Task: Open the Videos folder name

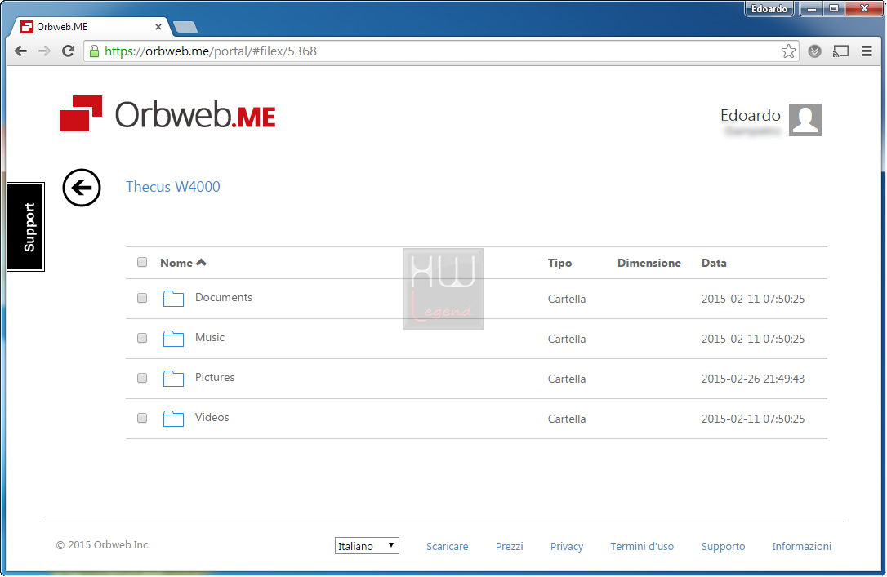Action: 212,418
